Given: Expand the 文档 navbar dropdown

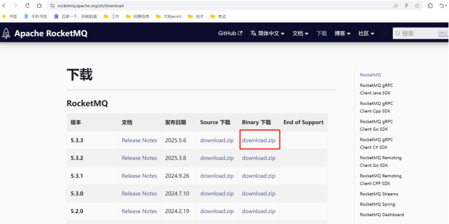Looking at the screenshot, I should pyautogui.click(x=300, y=33).
